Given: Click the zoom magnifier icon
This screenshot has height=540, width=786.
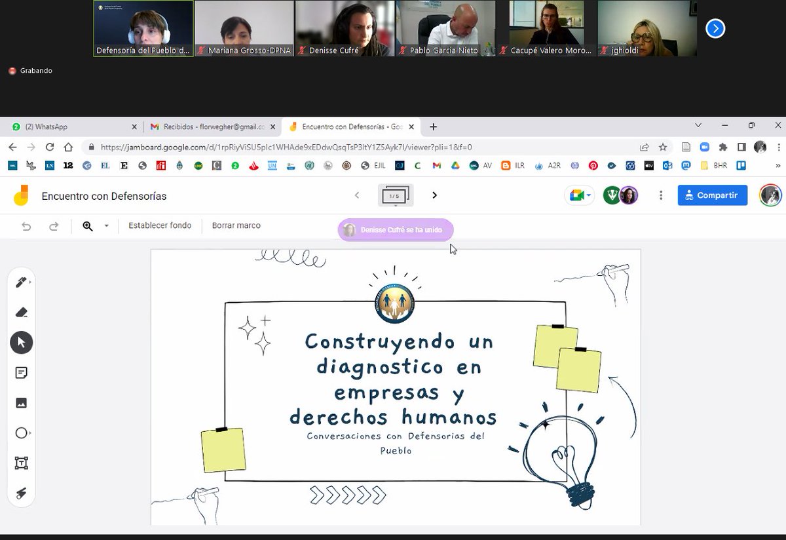Looking at the screenshot, I should click(88, 226).
